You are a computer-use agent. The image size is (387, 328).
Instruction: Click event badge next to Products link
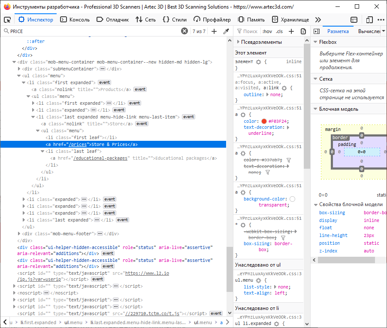[140, 89]
